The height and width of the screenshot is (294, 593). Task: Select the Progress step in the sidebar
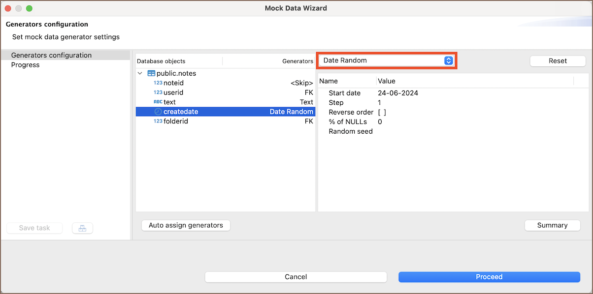[x=25, y=65]
